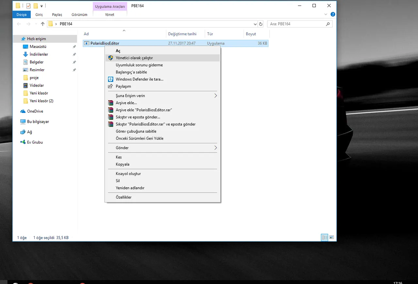The height and width of the screenshot is (284, 418).
Task: Open the quick access toolbar dropdown arrow
Action: [42, 6]
